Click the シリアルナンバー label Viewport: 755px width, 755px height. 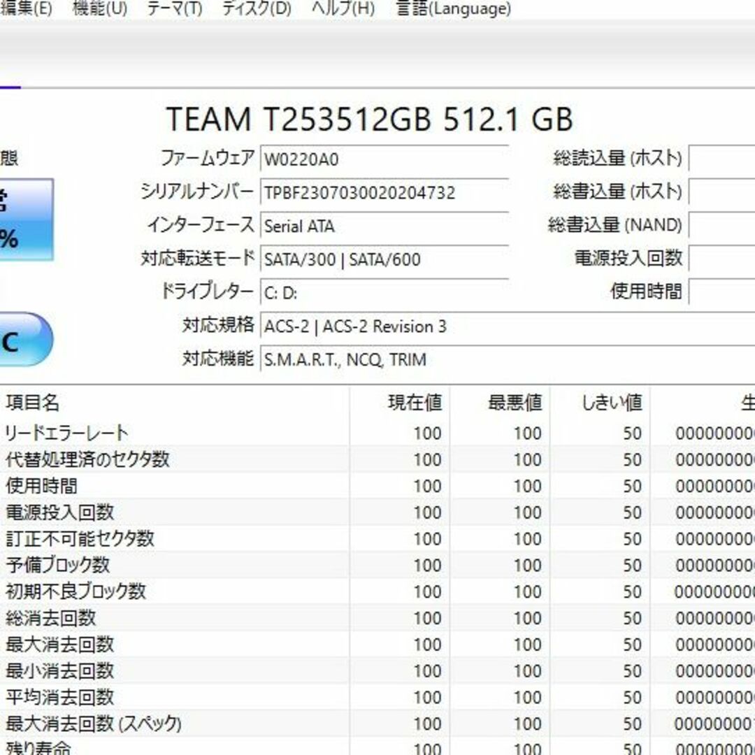pos(197,192)
